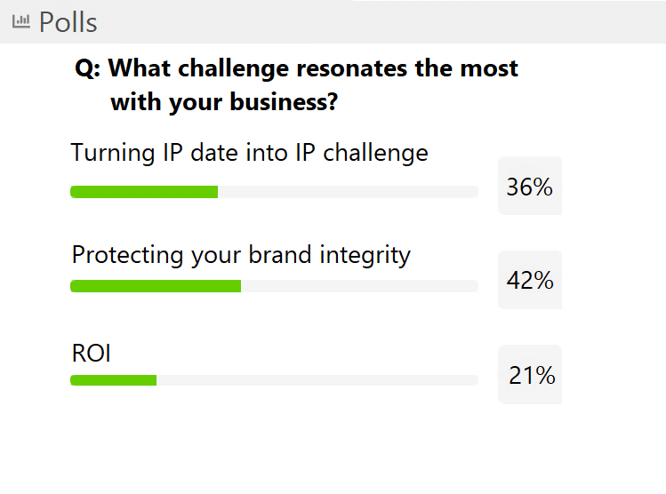Image resolution: width=666 pixels, height=494 pixels.
Task: Choose 'Turning IP date into IP challenge' option
Action: (249, 152)
